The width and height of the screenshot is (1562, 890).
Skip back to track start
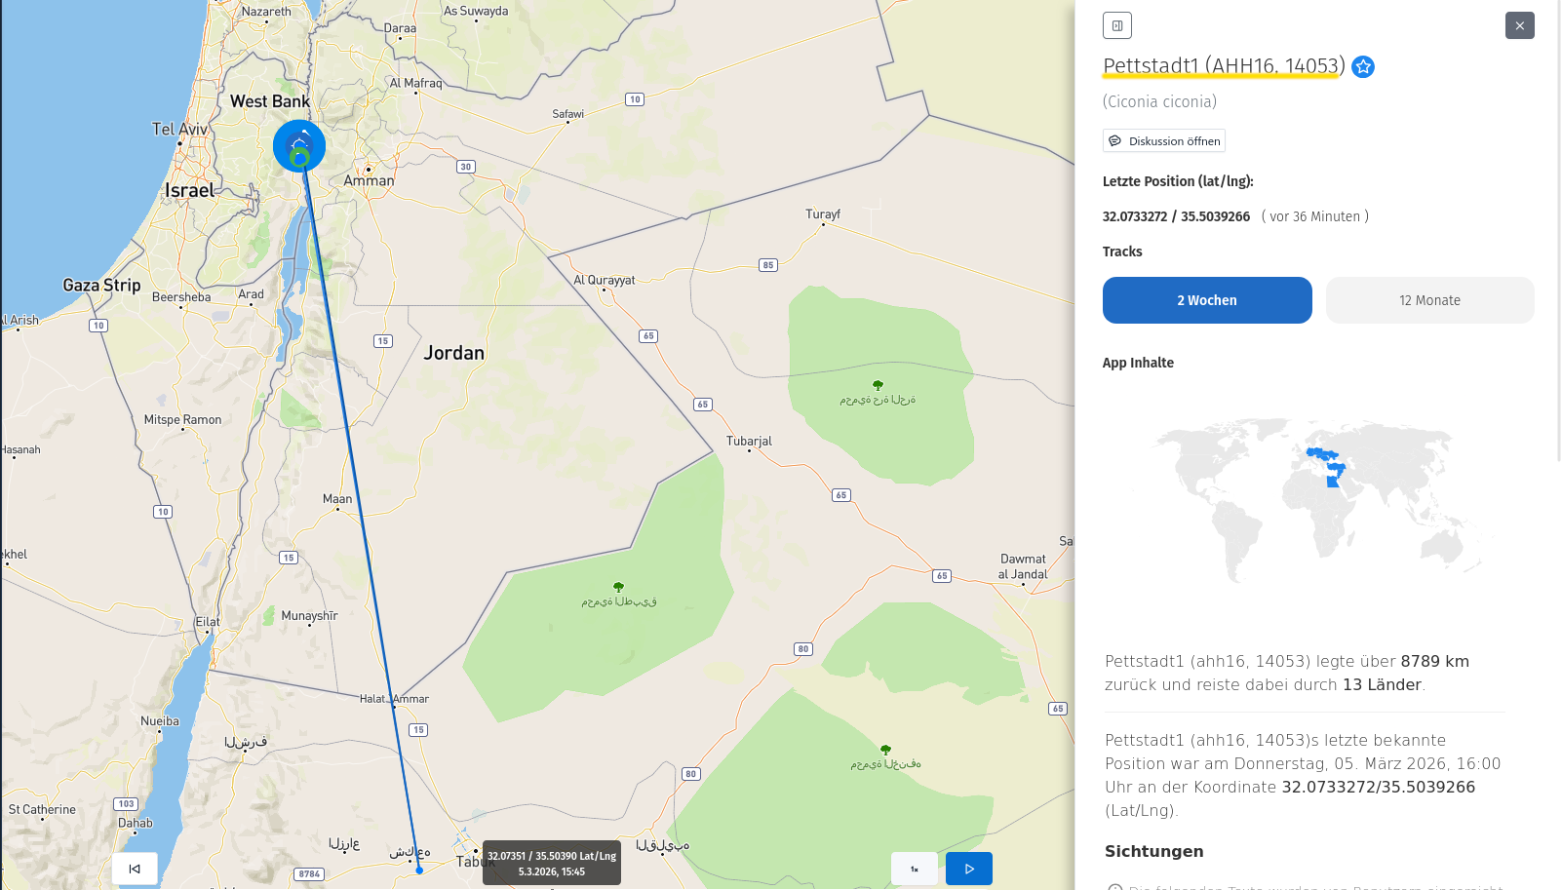(135, 869)
